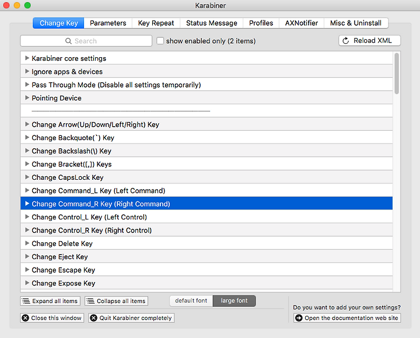
Task: Click 'Change Control_L Key (Left Control)' row text
Action: (89, 217)
